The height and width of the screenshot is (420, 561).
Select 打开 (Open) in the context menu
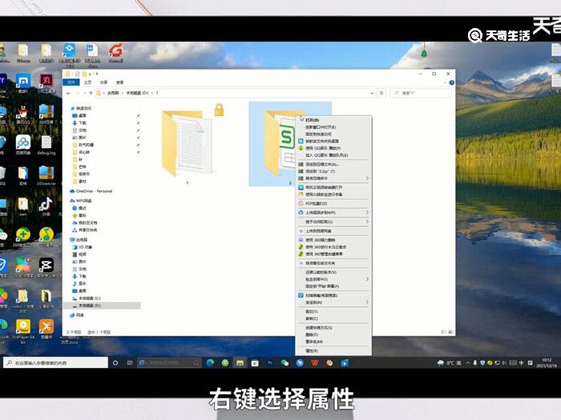coord(333,120)
